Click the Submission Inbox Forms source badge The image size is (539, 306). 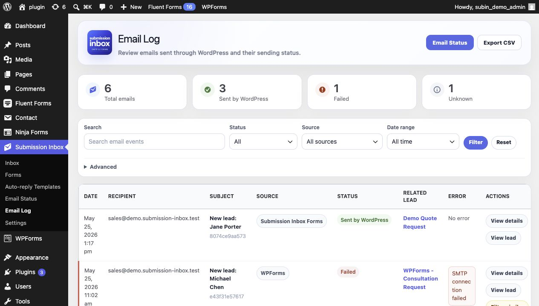pos(291,221)
